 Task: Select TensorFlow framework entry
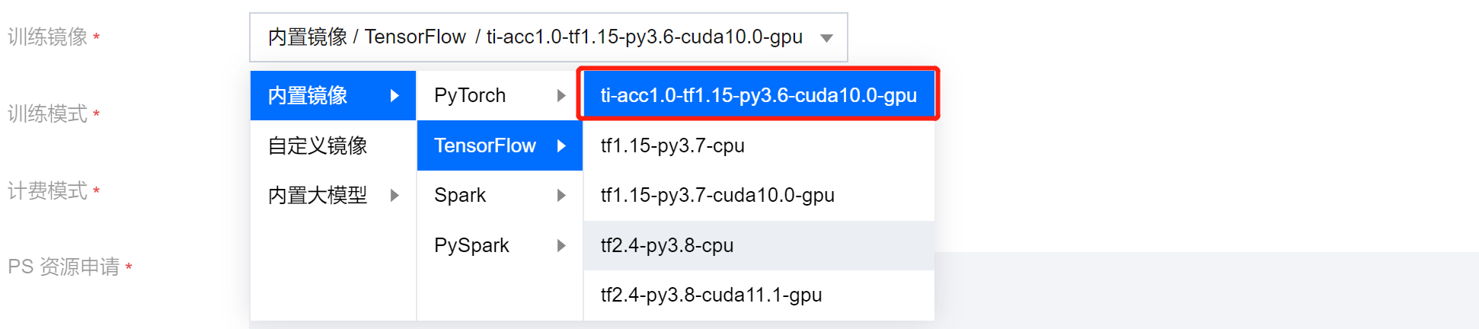(x=485, y=145)
